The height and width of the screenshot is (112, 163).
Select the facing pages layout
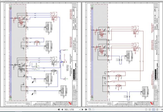153,110
